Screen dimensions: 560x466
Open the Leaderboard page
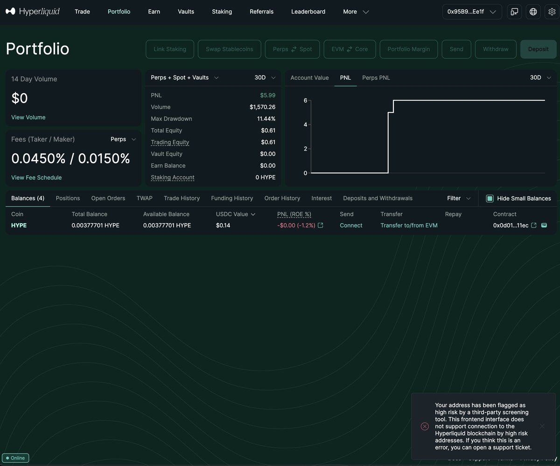(x=308, y=12)
